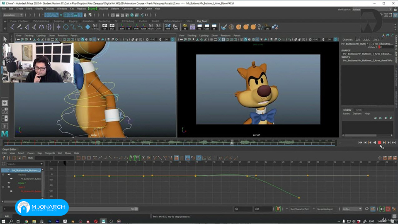
Task: Click the Stats value input field
Action: [44, 158]
